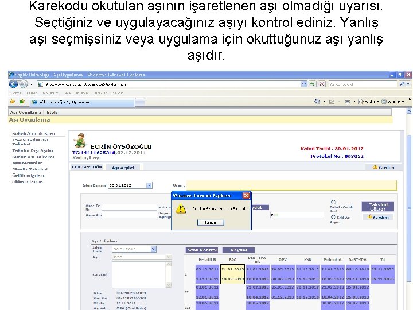Click the Favorites star icon
Viewport: 413px width, 310px height.
(13, 102)
